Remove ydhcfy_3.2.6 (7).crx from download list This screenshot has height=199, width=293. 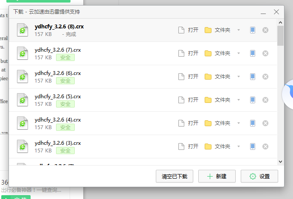pyautogui.click(x=265, y=53)
